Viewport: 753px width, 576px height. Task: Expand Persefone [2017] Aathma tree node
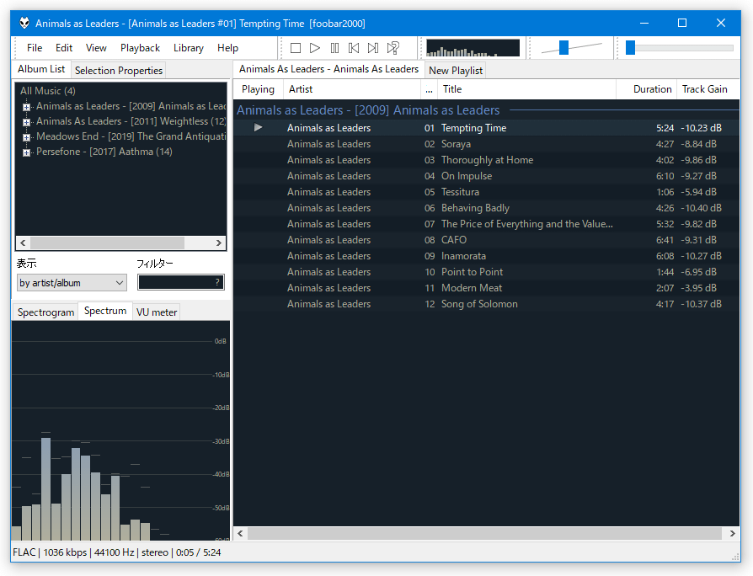coord(26,152)
